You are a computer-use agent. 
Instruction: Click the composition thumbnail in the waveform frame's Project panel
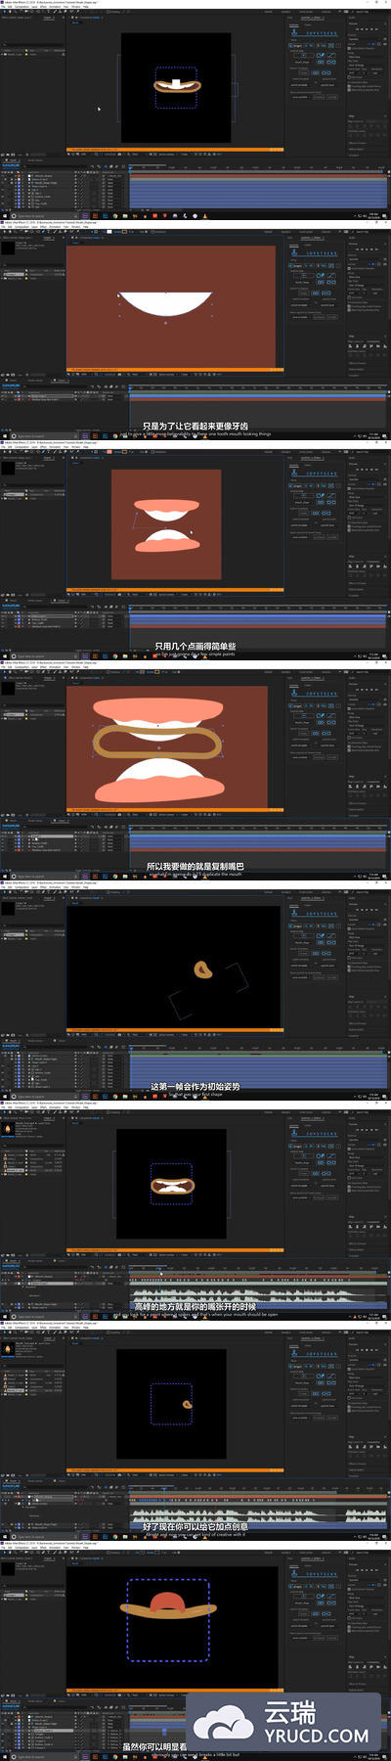tap(8, 1129)
